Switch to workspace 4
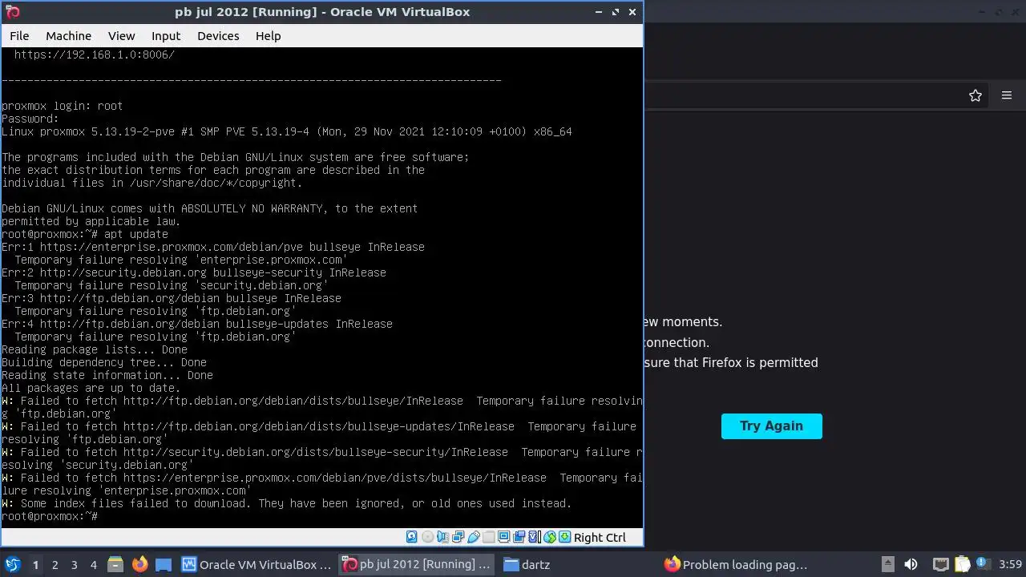This screenshot has height=577, width=1026. pos(93,564)
